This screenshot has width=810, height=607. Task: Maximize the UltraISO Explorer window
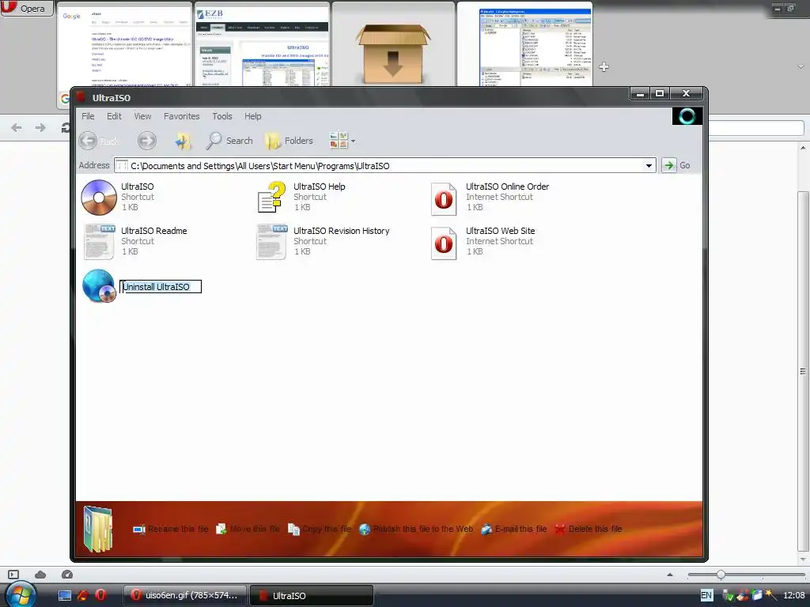coord(660,93)
